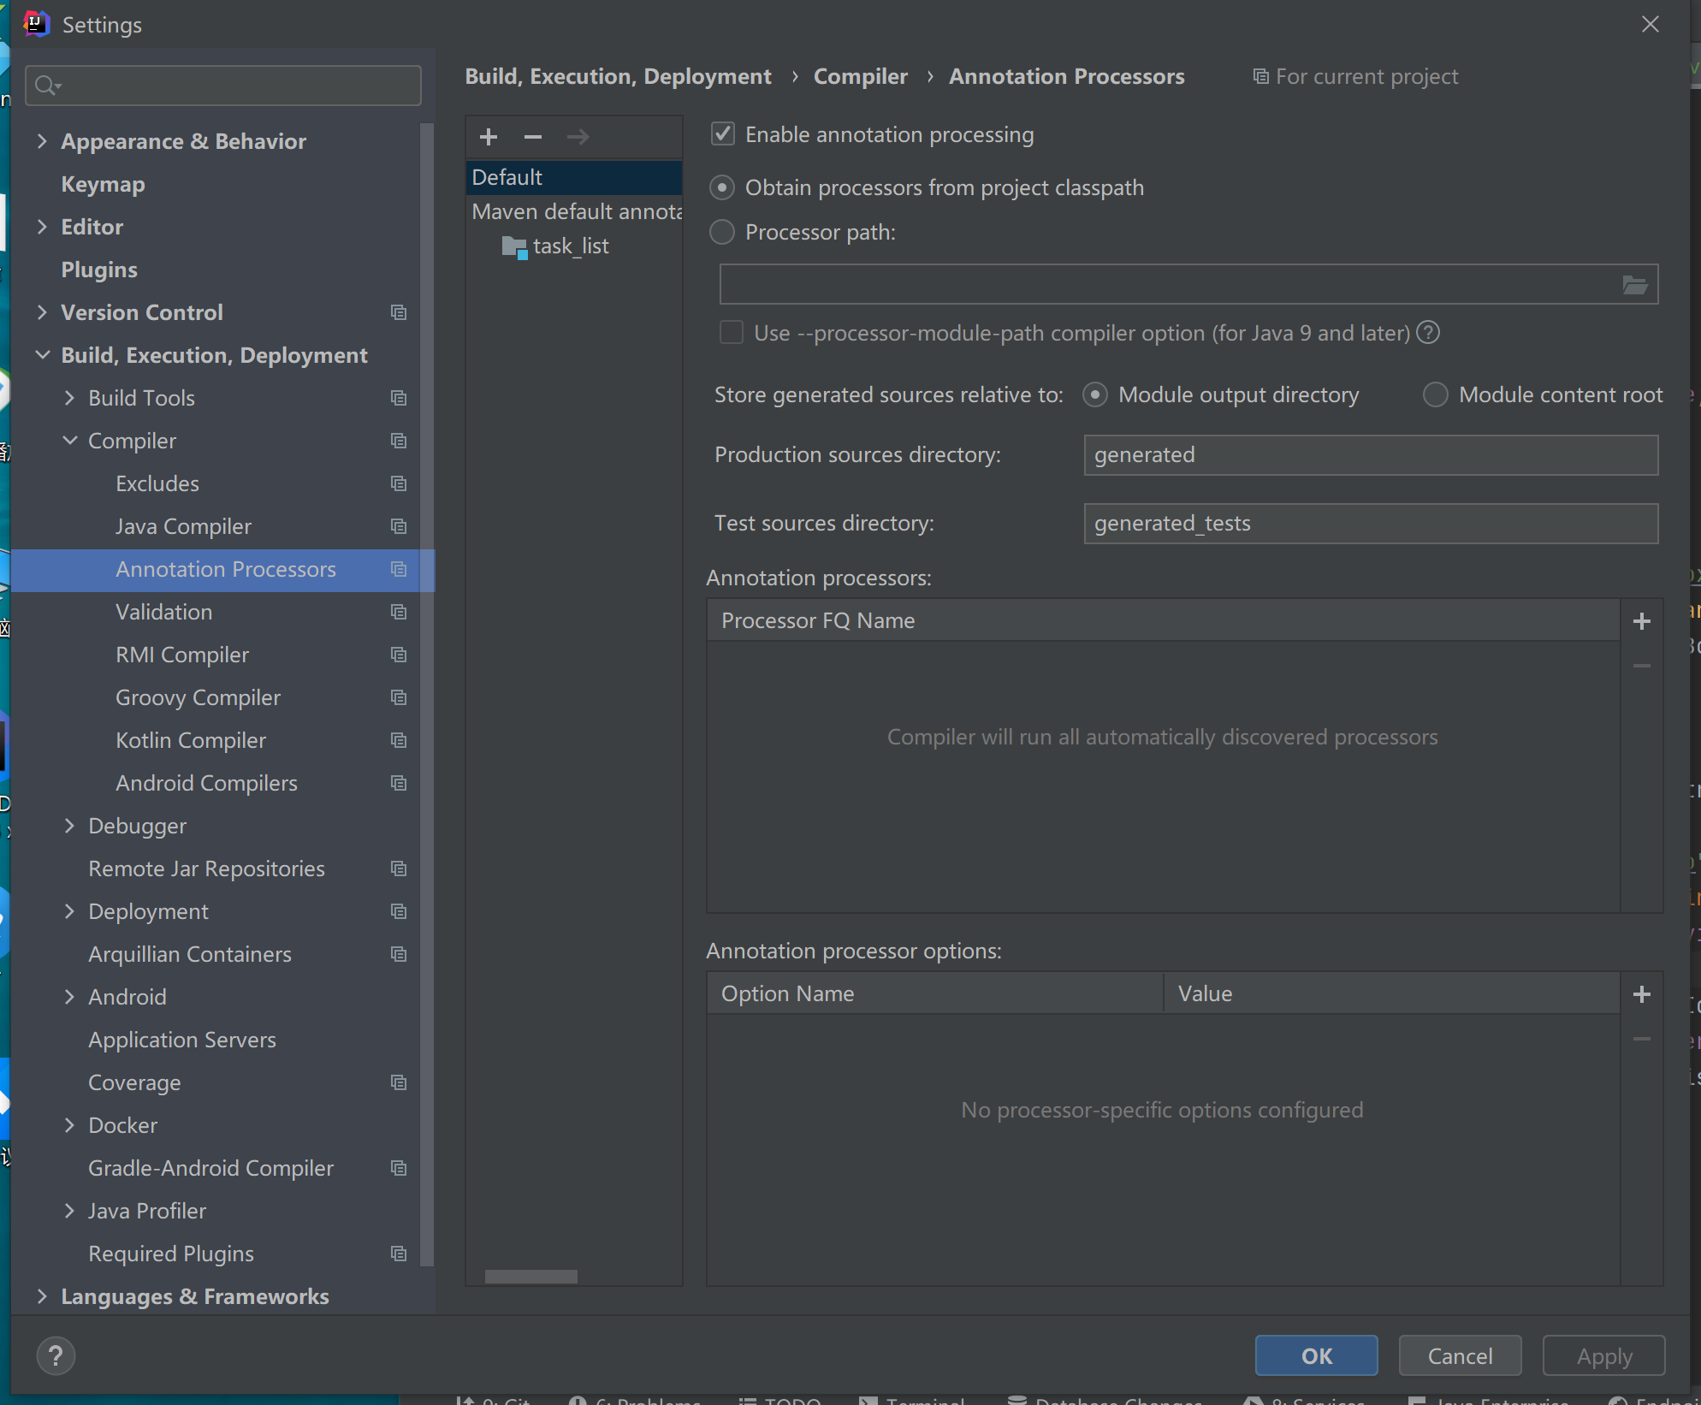Click project-level icon next to Coverage

(x=399, y=1082)
